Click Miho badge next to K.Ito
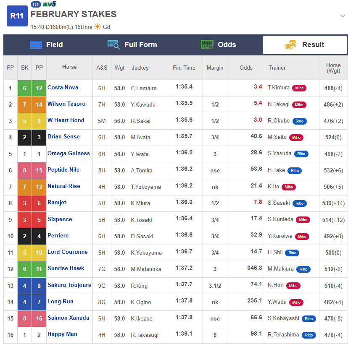This screenshot has height=344, width=348. click(x=289, y=187)
